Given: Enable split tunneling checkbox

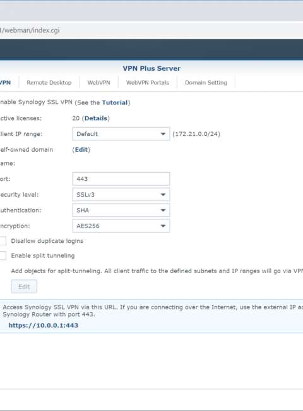Looking at the screenshot, I should tap(3, 255).
